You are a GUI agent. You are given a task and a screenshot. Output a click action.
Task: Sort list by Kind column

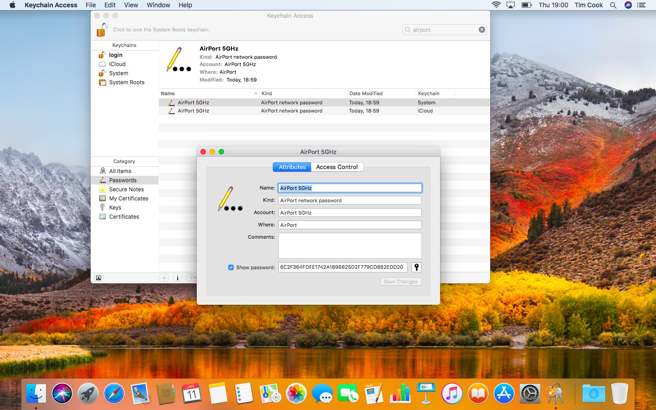(x=303, y=93)
